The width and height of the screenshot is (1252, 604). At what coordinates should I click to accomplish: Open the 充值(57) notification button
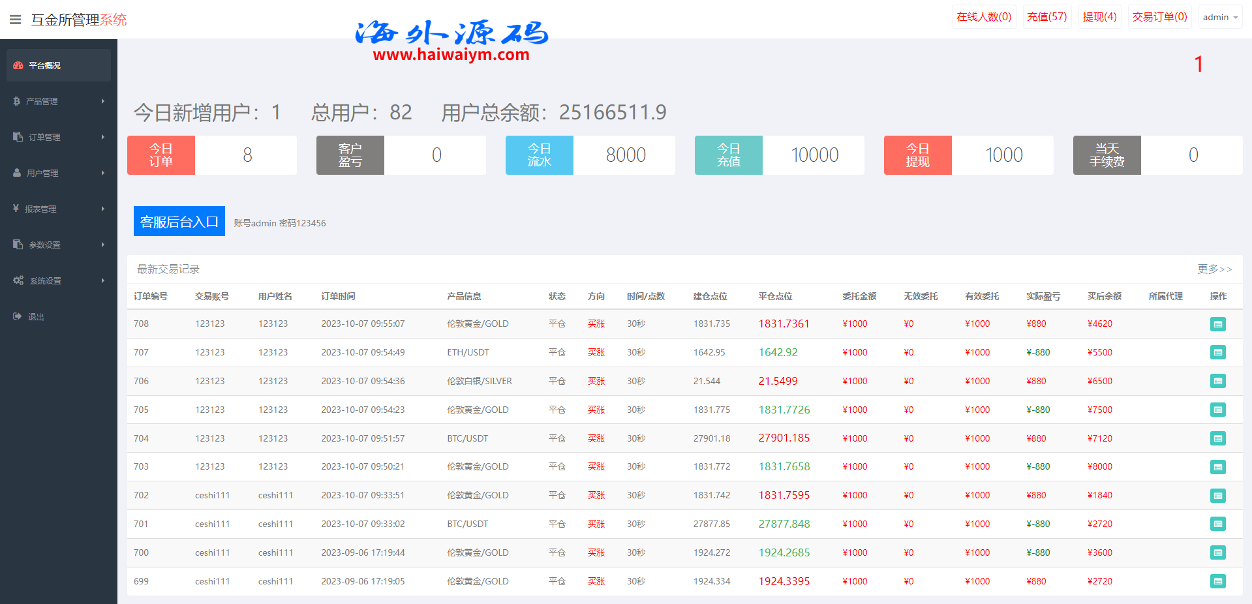[1046, 17]
